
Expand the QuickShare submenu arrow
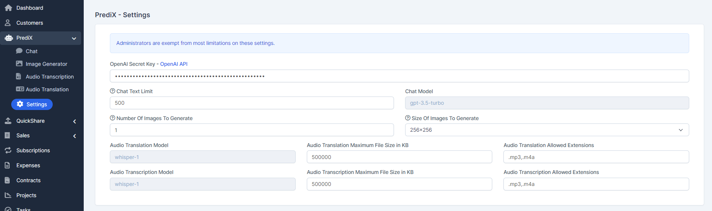coord(74,121)
